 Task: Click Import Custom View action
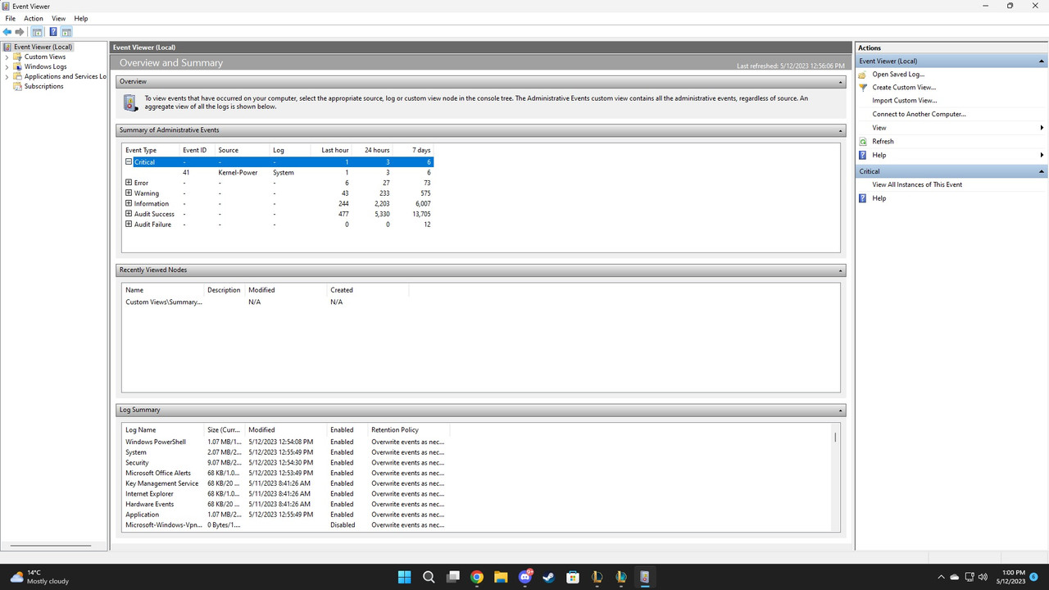[x=904, y=101]
